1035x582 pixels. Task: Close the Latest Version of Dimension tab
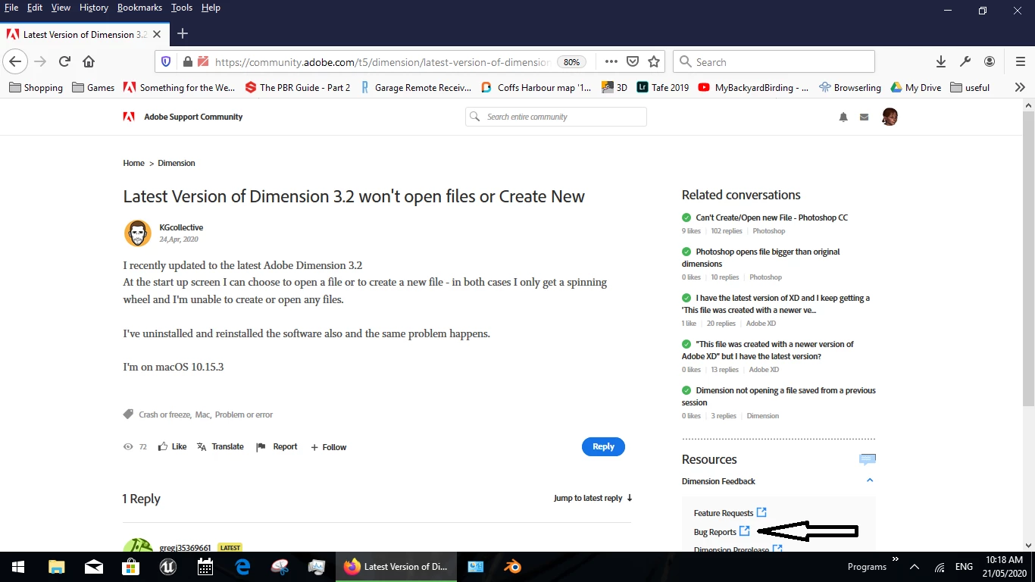pyautogui.click(x=157, y=34)
